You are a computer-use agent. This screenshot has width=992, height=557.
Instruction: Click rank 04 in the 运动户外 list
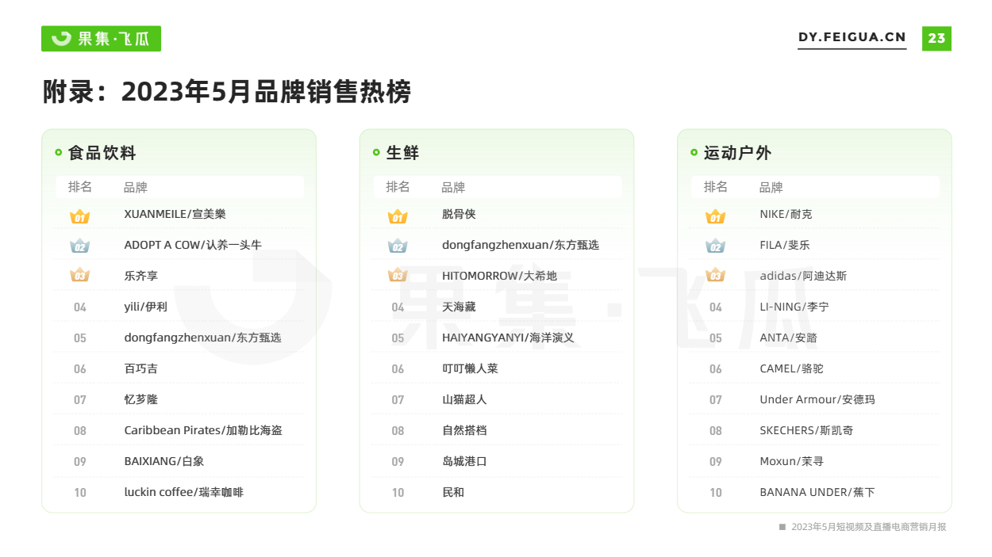[716, 307]
